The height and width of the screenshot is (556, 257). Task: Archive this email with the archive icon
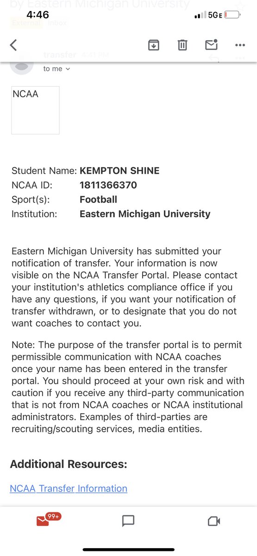(x=153, y=45)
